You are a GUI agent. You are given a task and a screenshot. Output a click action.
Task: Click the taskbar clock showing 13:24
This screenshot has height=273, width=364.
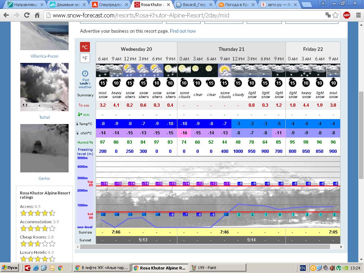tap(355, 268)
